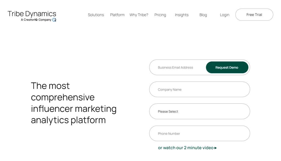Open the Pricing page
This screenshot has width=281, height=161.
pyautogui.click(x=160, y=15)
